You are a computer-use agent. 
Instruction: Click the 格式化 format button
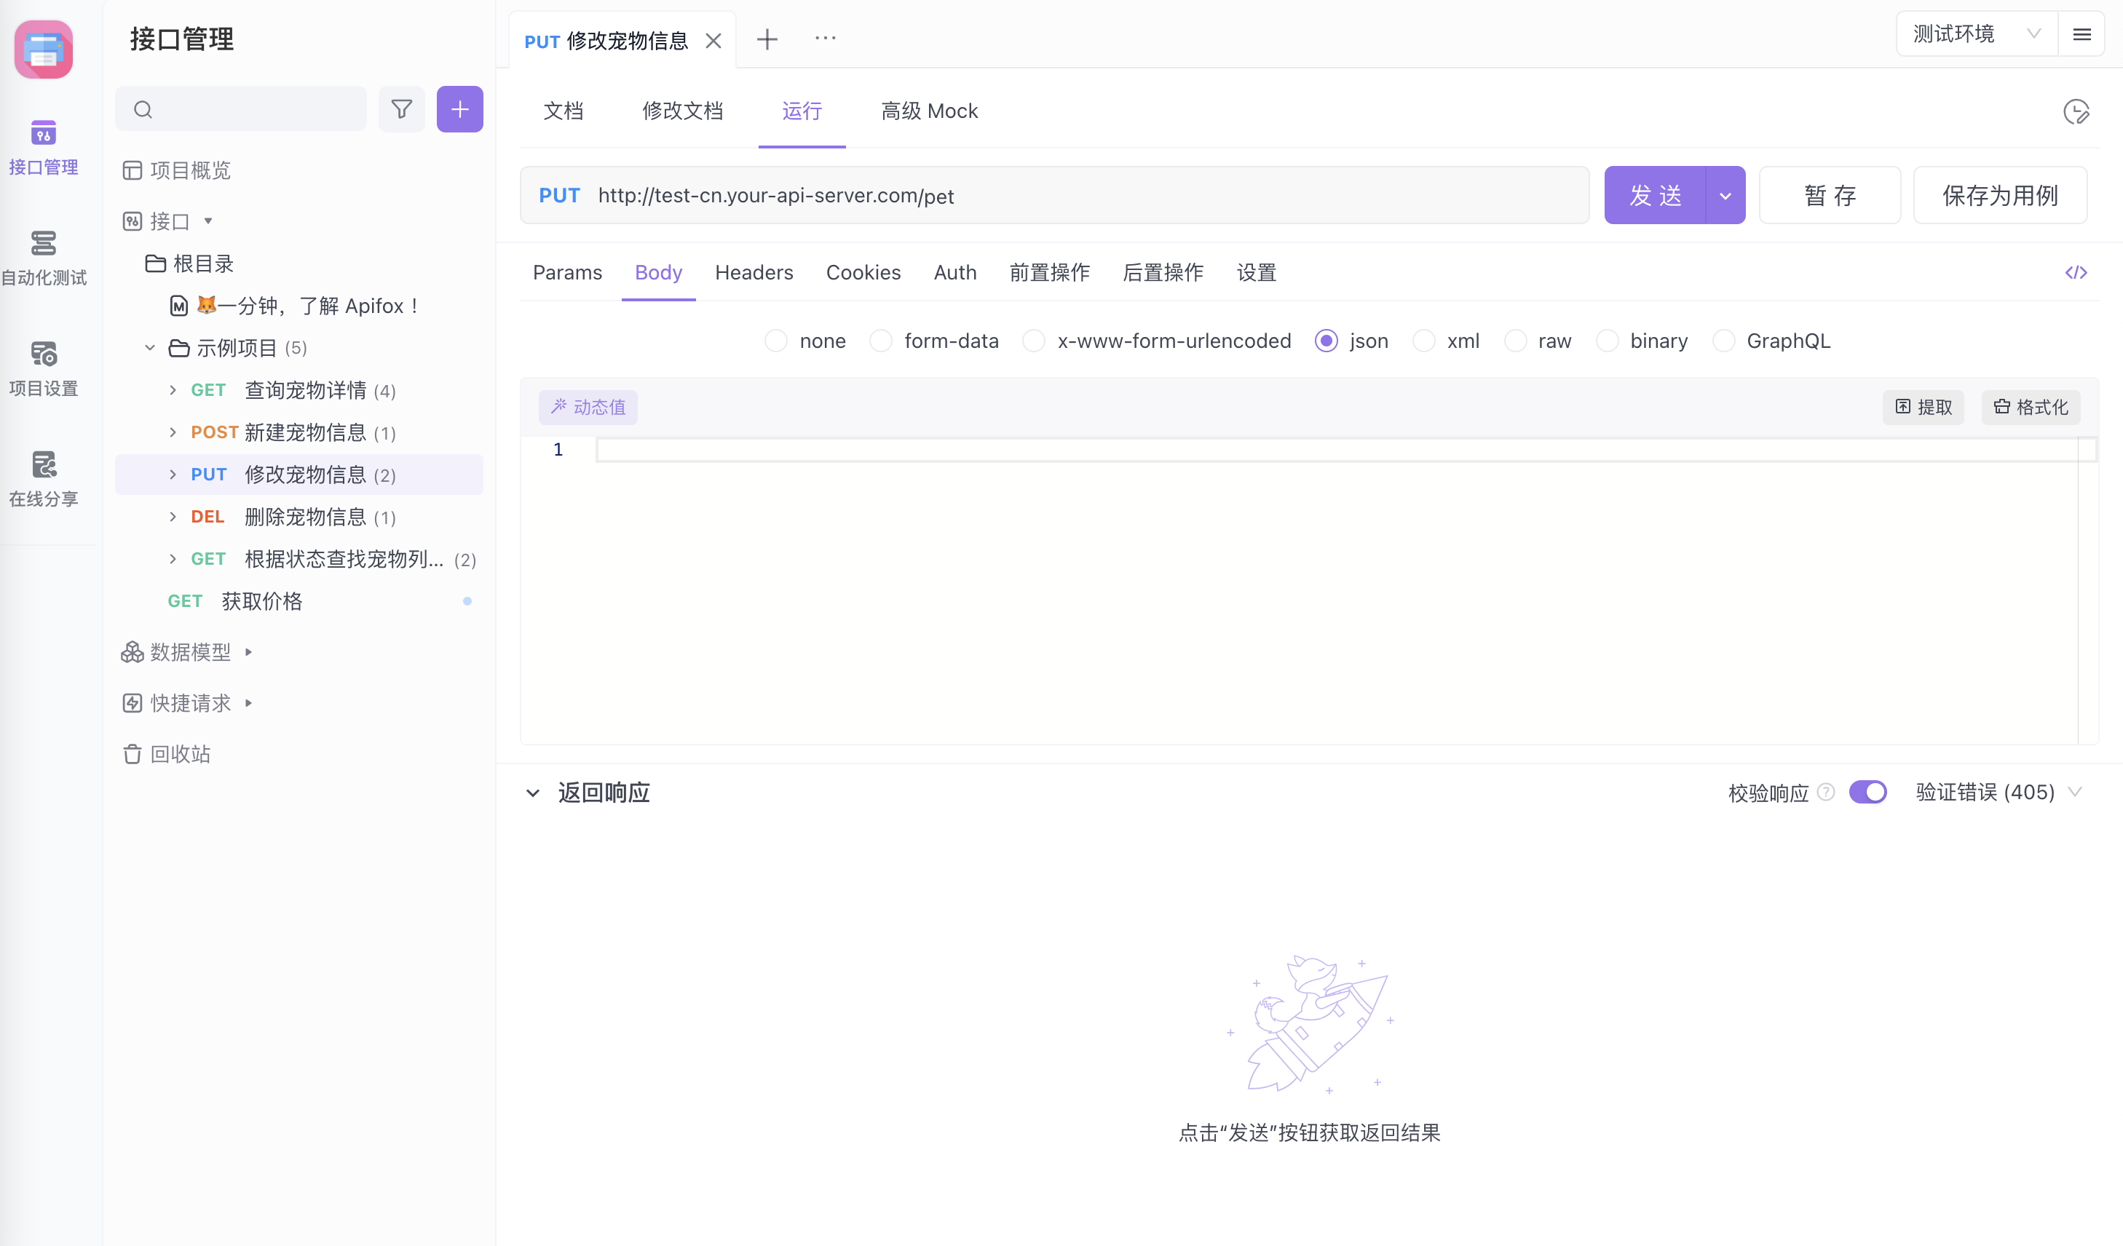[x=2031, y=408]
